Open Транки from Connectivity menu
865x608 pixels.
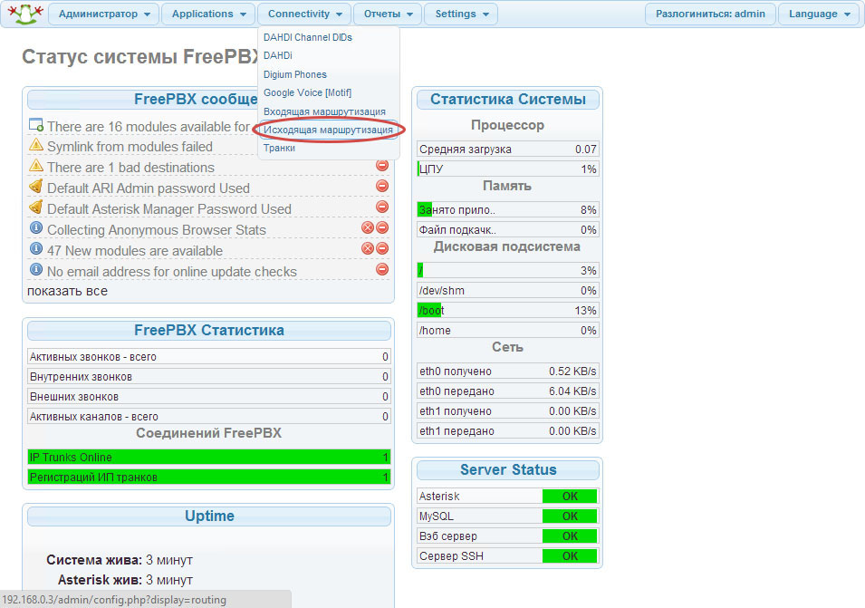point(279,148)
